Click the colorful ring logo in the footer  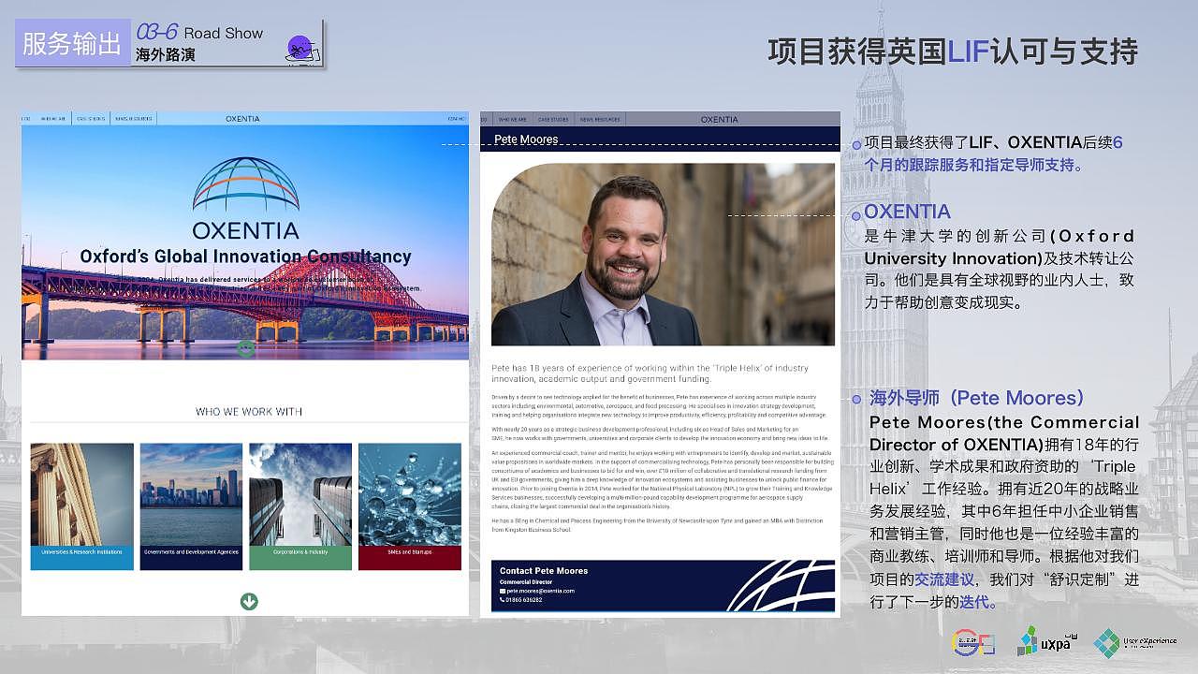972,642
